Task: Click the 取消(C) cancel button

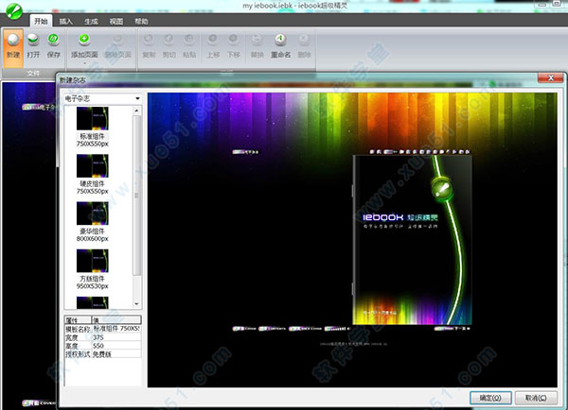Action: pos(536,398)
